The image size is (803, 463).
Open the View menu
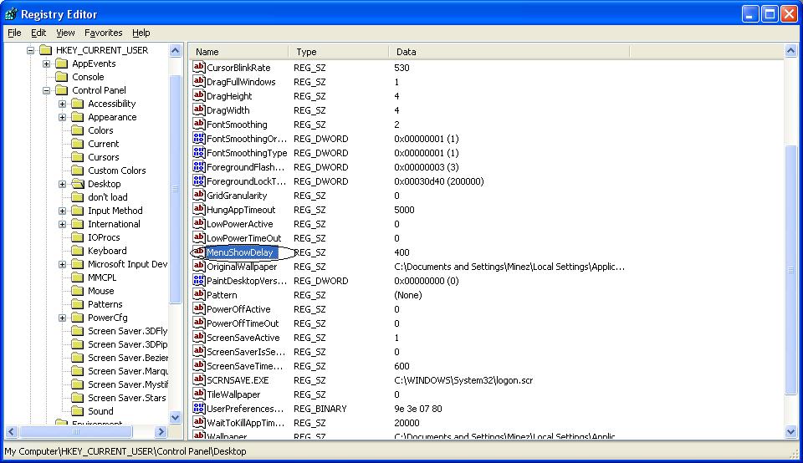(65, 33)
